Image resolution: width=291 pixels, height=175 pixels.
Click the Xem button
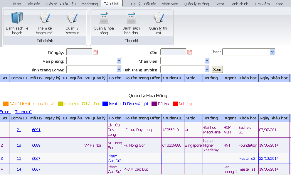tap(217, 70)
